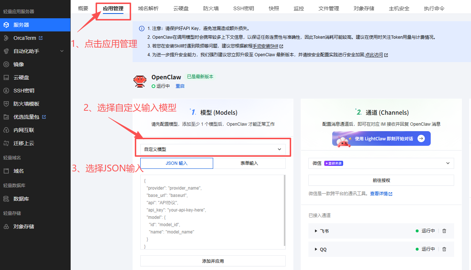Switch to the 概要 tab
This screenshot has height=270, width=471.
pyautogui.click(x=83, y=8)
